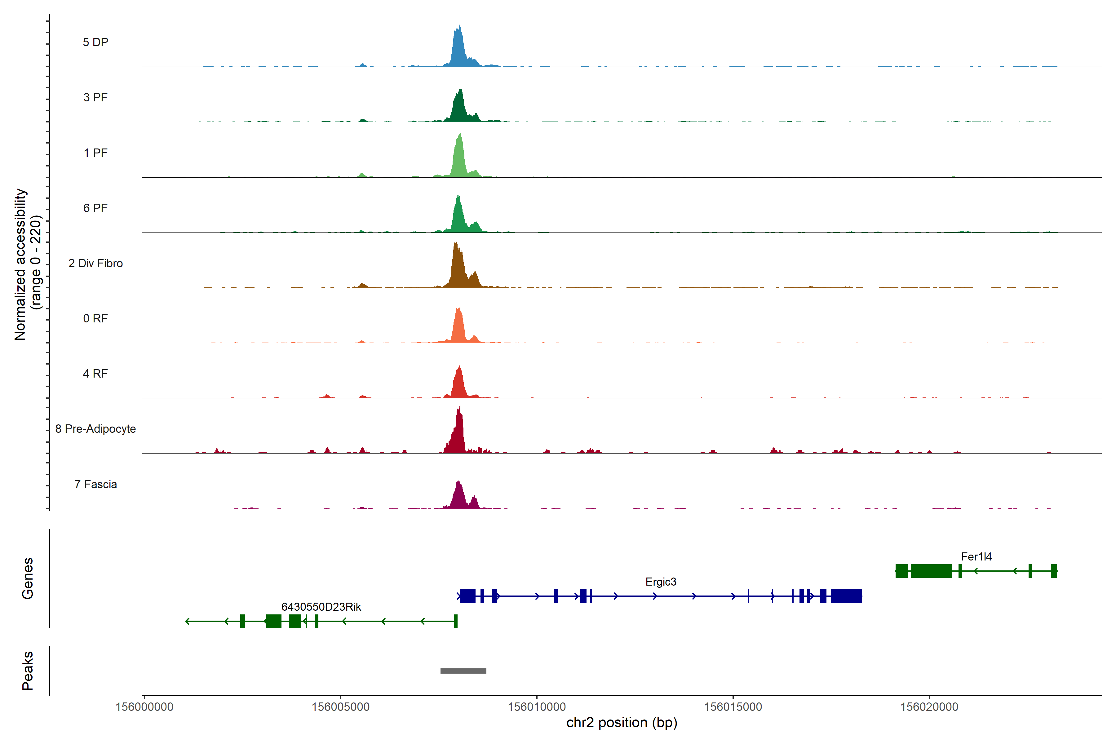The image size is (1116, 744).
Task: Click the 156020000 axis tick label
Action: 929,707
